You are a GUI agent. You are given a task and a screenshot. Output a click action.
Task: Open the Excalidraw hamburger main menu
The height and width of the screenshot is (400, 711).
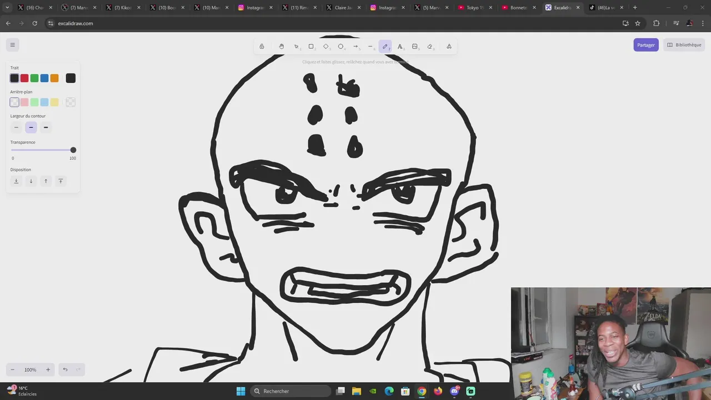click(12, 45)
